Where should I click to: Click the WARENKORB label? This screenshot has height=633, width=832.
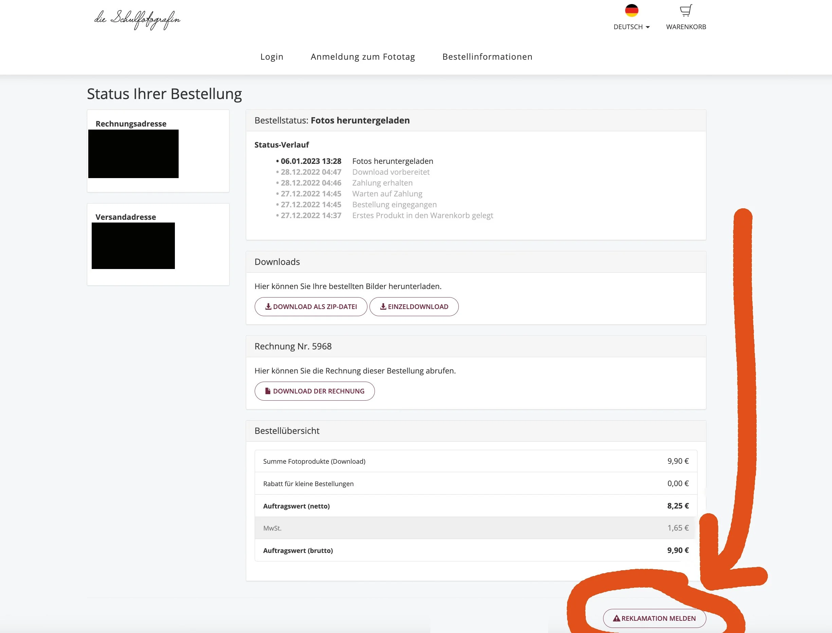pos(686,27)
